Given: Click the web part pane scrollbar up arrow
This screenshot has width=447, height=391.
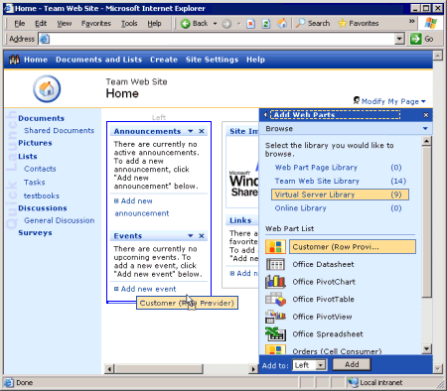Looking at the screenshot, I should coord(427,141).
